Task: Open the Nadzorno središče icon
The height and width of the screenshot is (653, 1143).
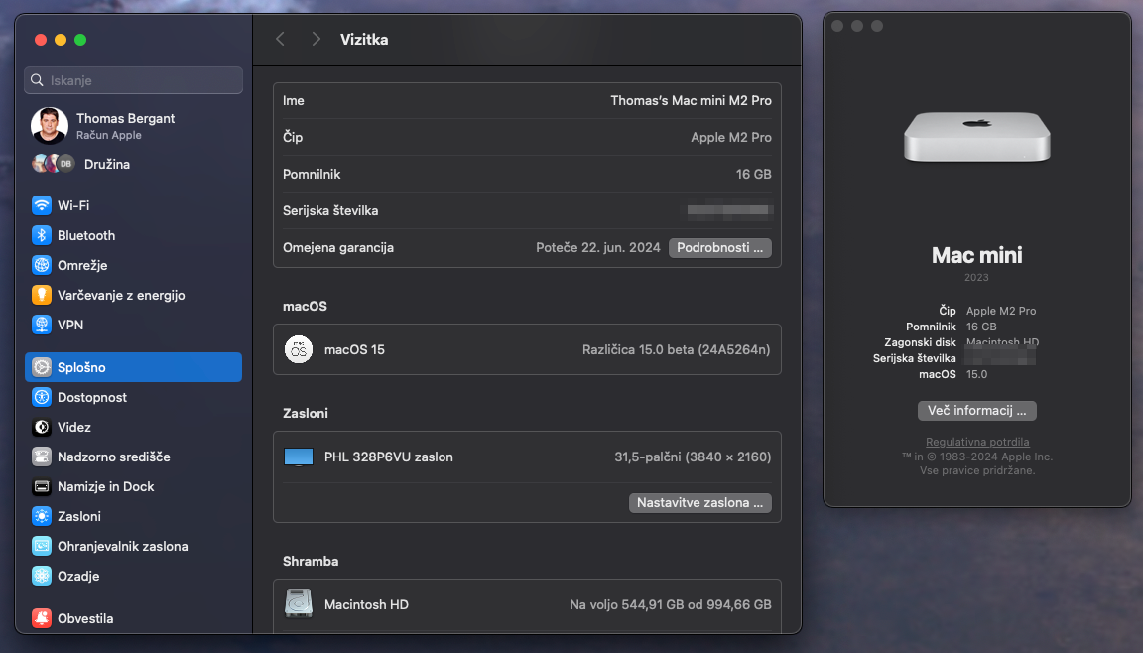Action: 41,457
